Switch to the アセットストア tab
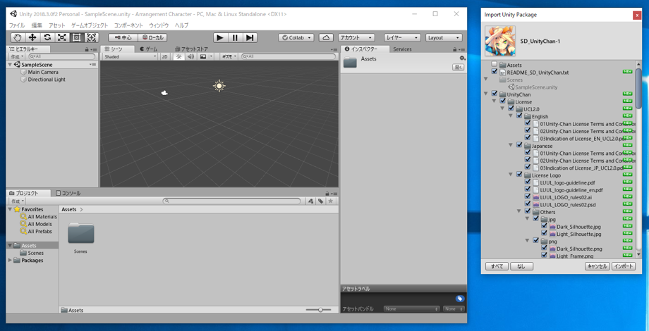The height and width of the screenshot is (331, 649). (x=191, y=49)
